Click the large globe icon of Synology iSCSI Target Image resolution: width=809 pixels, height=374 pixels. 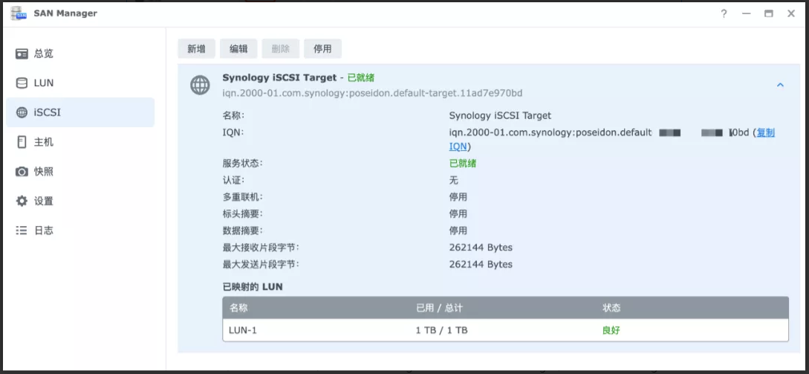point(200,85)
